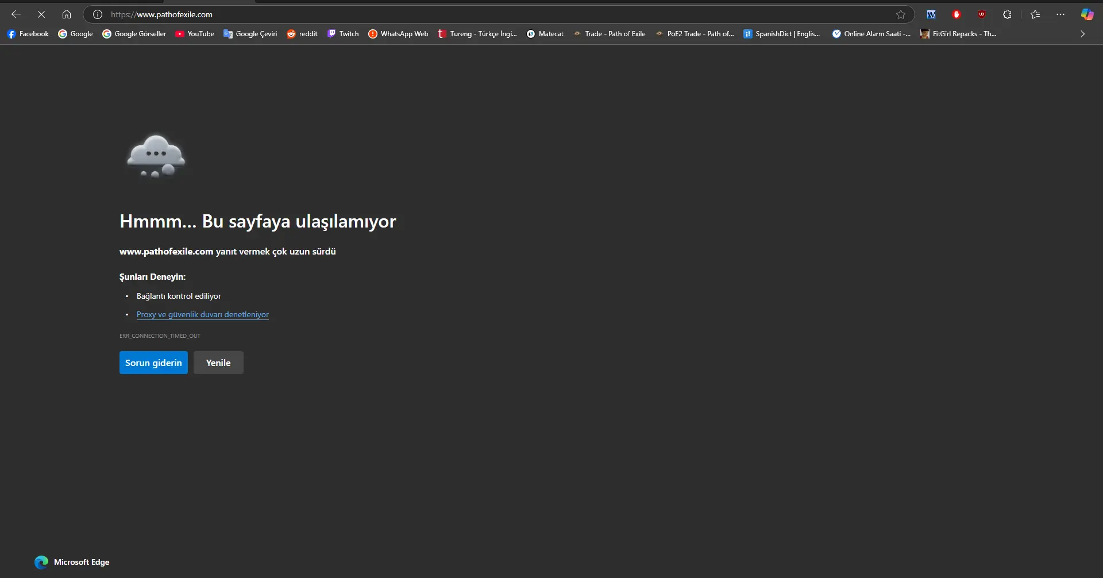Open the FitGirl Repacks bookmark
Image resolution: width=1103 pixels, height=578 pixels.
(958, 34)
